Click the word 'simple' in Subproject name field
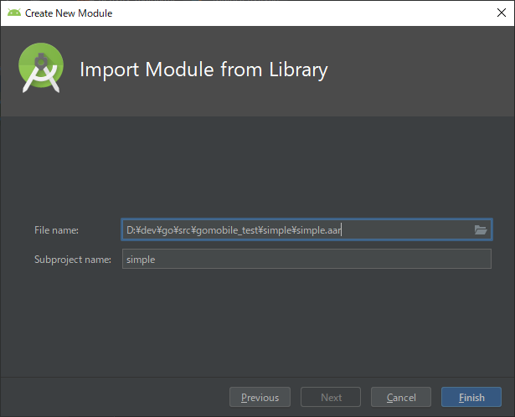 141,260
